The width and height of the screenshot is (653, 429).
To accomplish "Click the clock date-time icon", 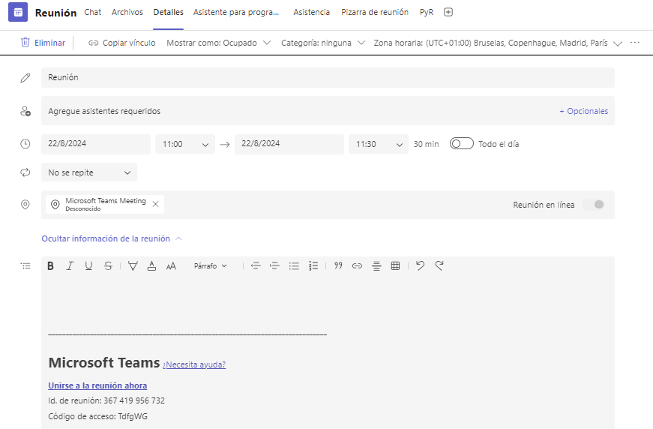I will (x=25, y=144).
